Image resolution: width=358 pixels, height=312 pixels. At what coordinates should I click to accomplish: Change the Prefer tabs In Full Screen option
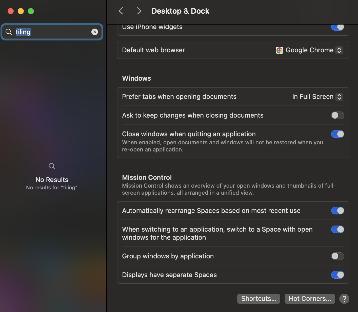339,97
